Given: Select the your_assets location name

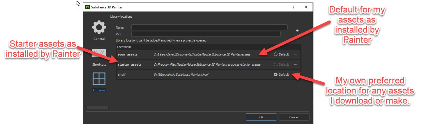Looking at the screenshot, I should (x=128, y=54).
